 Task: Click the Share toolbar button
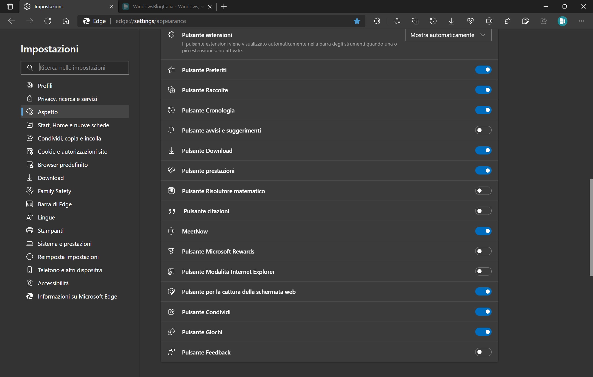[x=544, y=21]
